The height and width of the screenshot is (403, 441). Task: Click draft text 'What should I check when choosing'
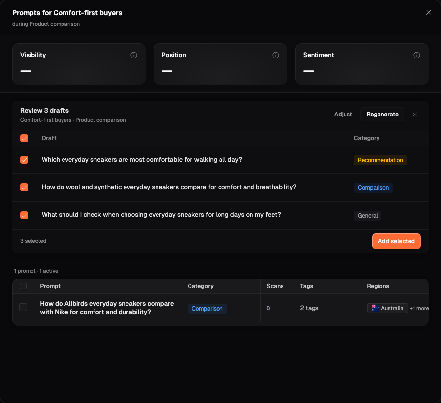[161, 215]
